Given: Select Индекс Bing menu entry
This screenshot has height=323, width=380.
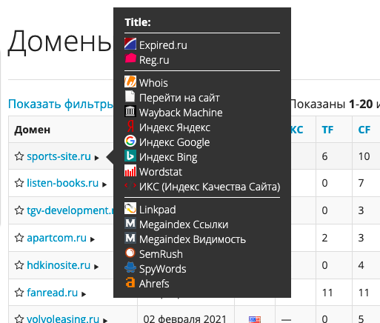Looking at the screenshot, I should (x=168, y=157).
